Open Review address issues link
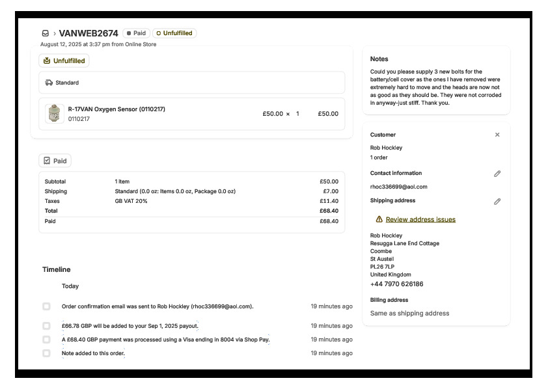The width and height of the screenshot is (548, 387). click(420, 220)
